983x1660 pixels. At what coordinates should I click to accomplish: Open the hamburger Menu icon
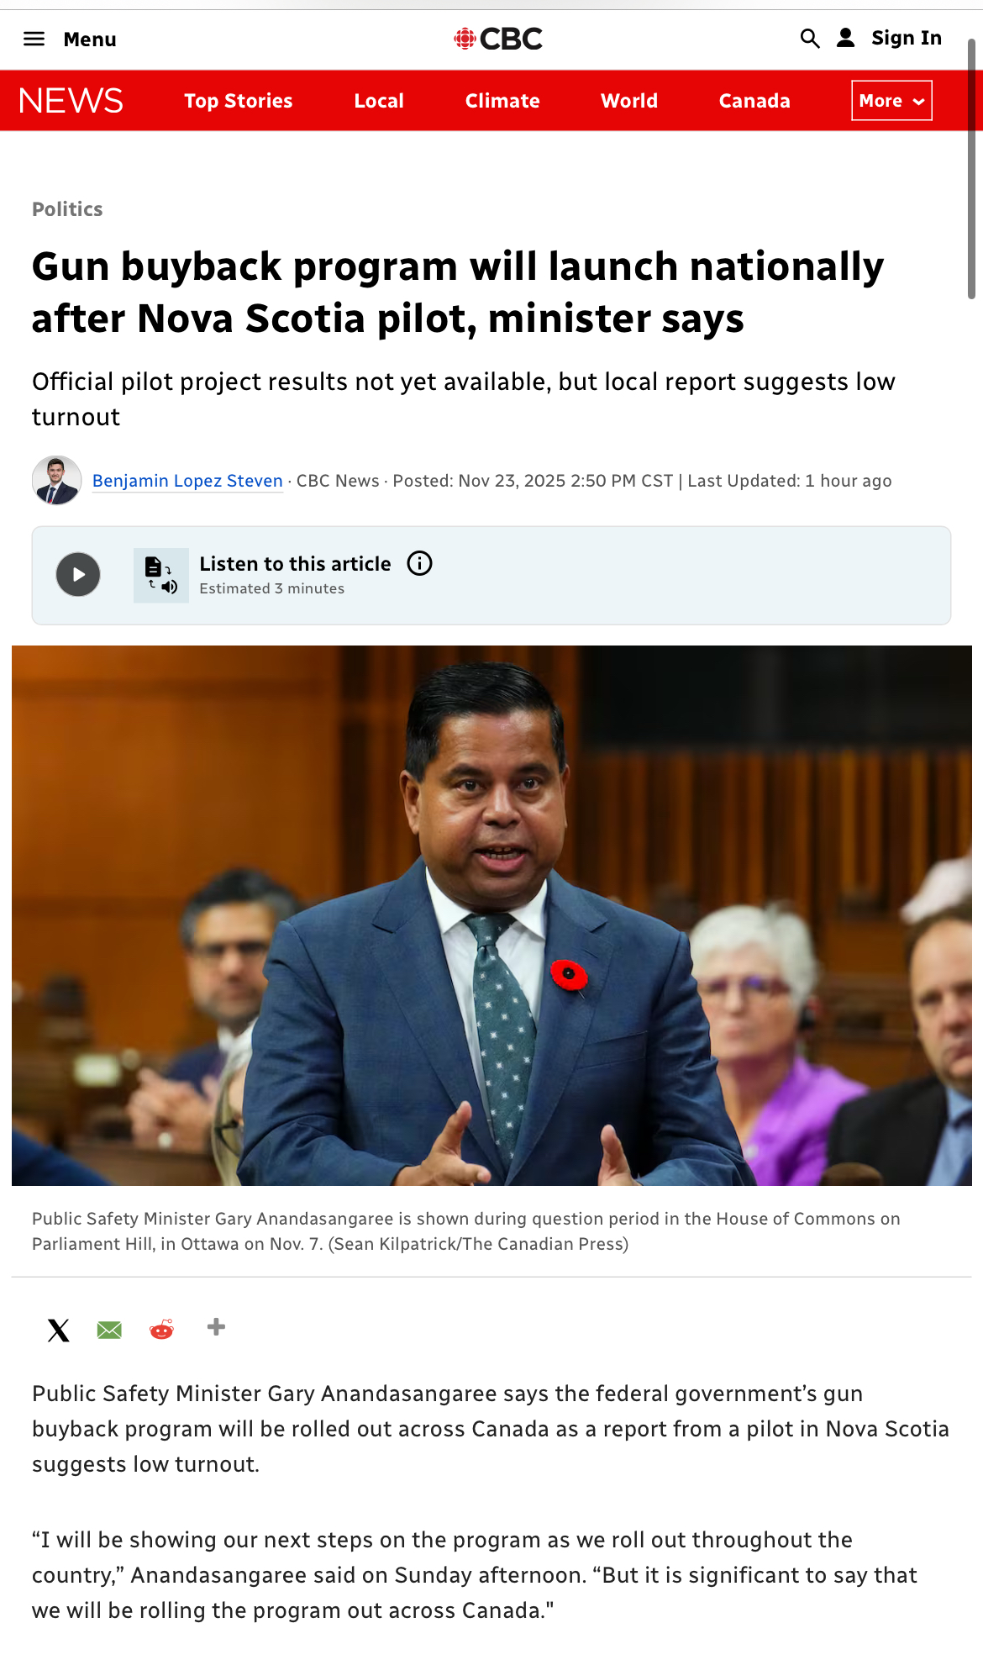[x=34, y=39]
